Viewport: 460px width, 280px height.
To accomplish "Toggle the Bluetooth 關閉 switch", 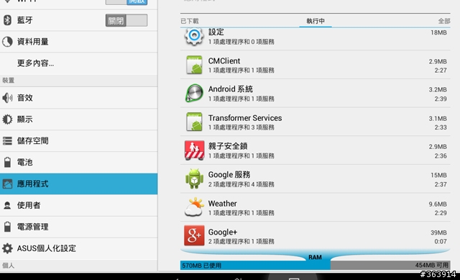I will click(126, 21).
